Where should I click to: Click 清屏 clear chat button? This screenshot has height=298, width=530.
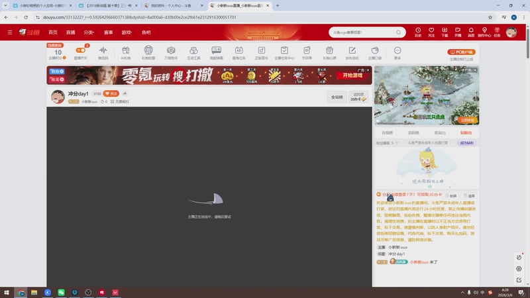coord(469,196)
